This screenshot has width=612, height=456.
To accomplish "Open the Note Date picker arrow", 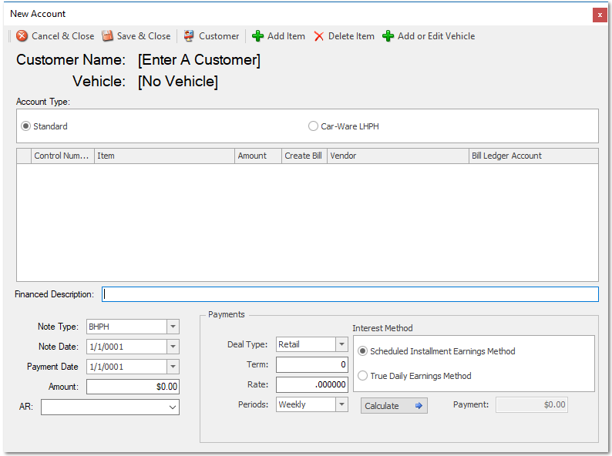I will point(173,347).
